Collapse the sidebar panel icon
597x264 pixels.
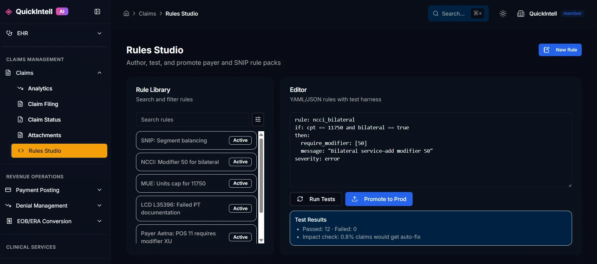click(97, 12)
